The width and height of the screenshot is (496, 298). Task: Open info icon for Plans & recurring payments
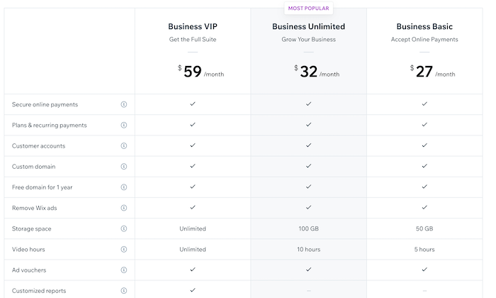[124, 125]
